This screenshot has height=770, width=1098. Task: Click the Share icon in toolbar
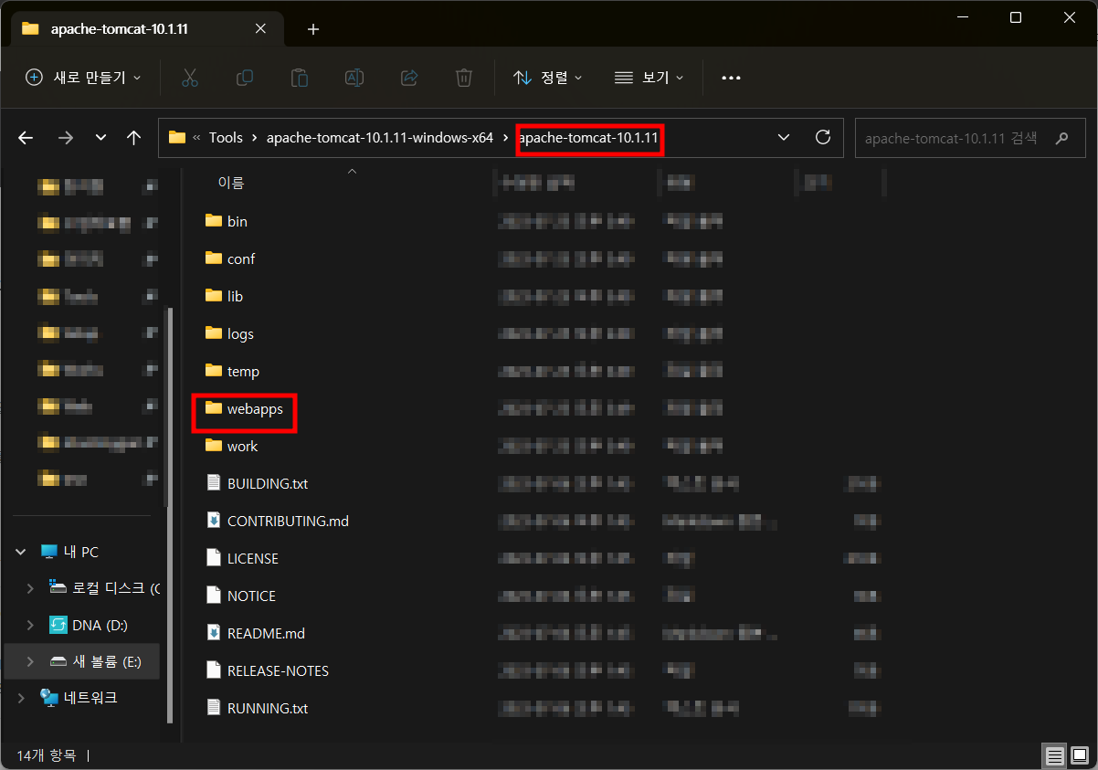(x=409, y=78)
